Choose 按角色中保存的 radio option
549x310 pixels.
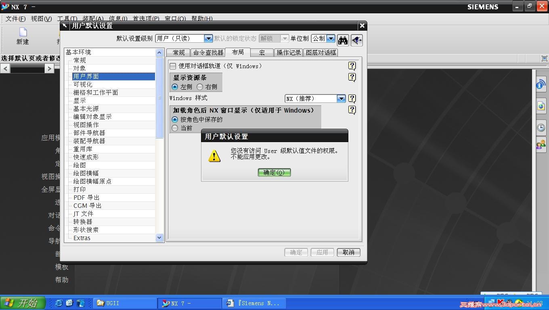pyautogui.click(x=175, y=119)
